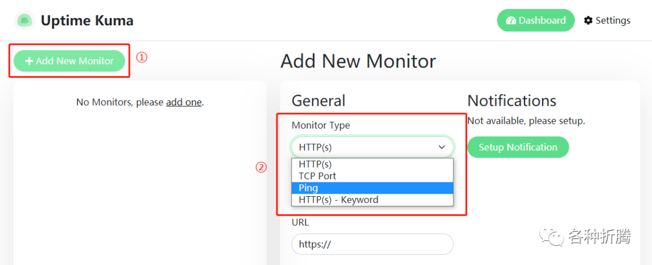The image size is (652, 265).
Task: Select the highlighted Ping option
Action: [308, 188]
